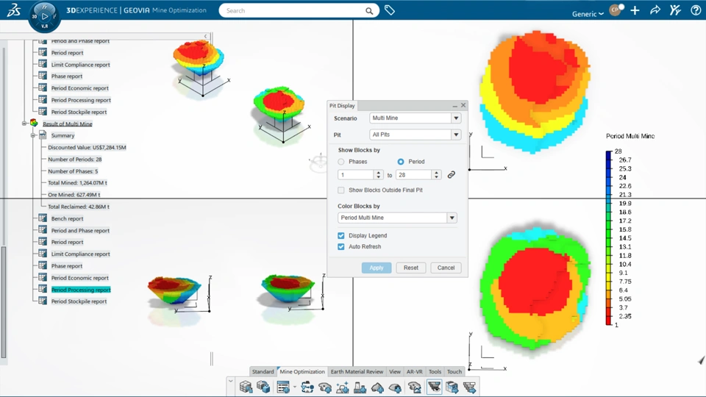Adjust the start period stepper arrows
Viewport: 706px width, 397px height.
click(x=378, y=175)
